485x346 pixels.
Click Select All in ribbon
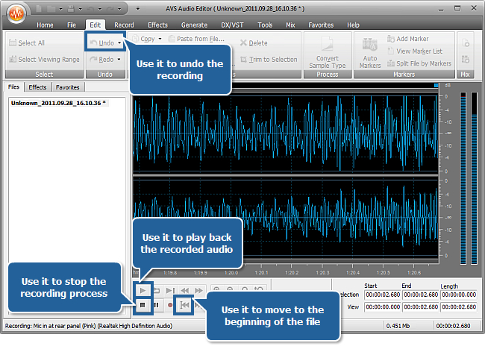pyautogui.click(x=27, y=43)
